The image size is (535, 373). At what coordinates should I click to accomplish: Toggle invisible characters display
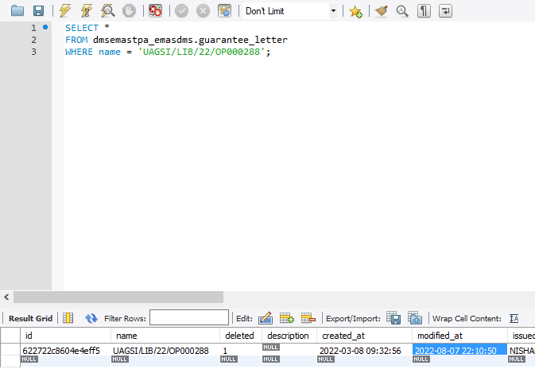(425, 11)
